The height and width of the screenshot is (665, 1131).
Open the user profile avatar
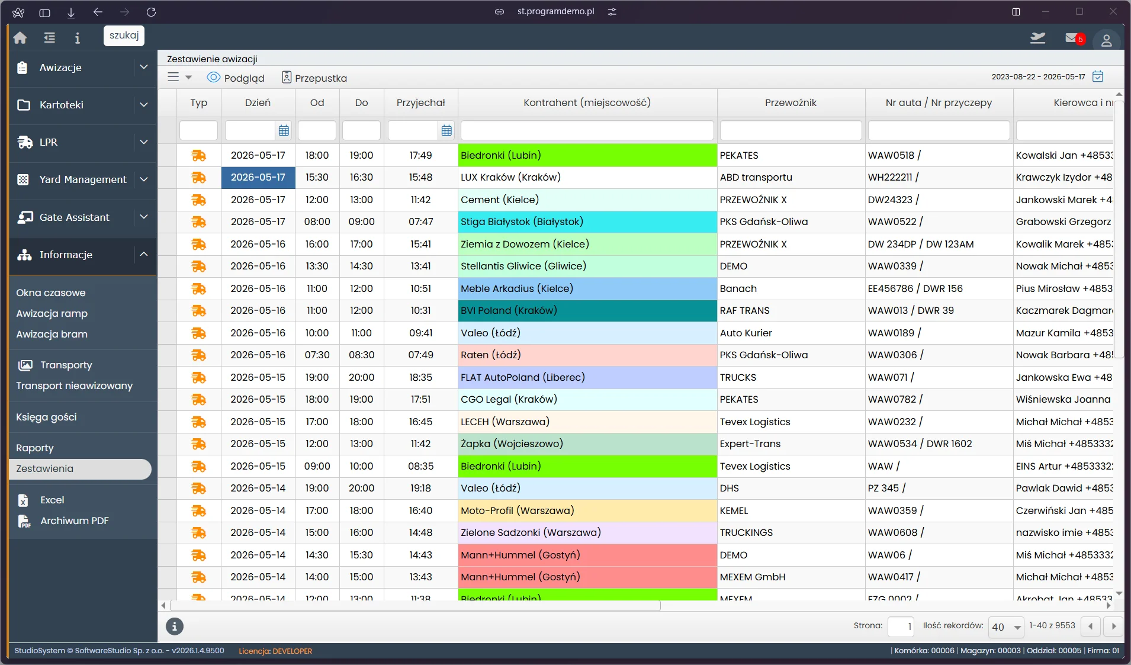pyautogui.click(x=1106, y=40)
